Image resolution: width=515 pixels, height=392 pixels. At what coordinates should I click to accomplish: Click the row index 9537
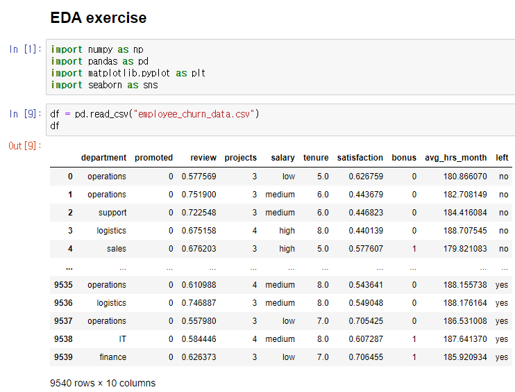pos(63,321)
